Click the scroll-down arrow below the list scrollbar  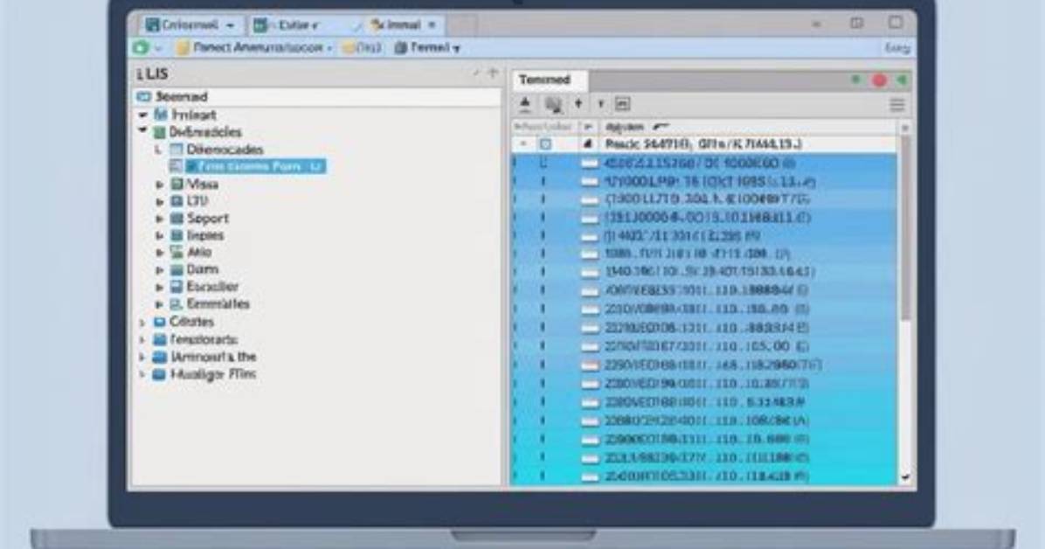(905, 477)
